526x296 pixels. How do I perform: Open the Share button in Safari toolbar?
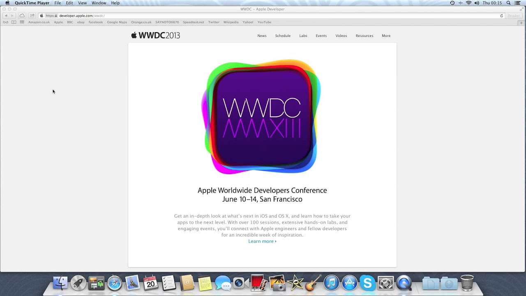(x=32, y=16)
